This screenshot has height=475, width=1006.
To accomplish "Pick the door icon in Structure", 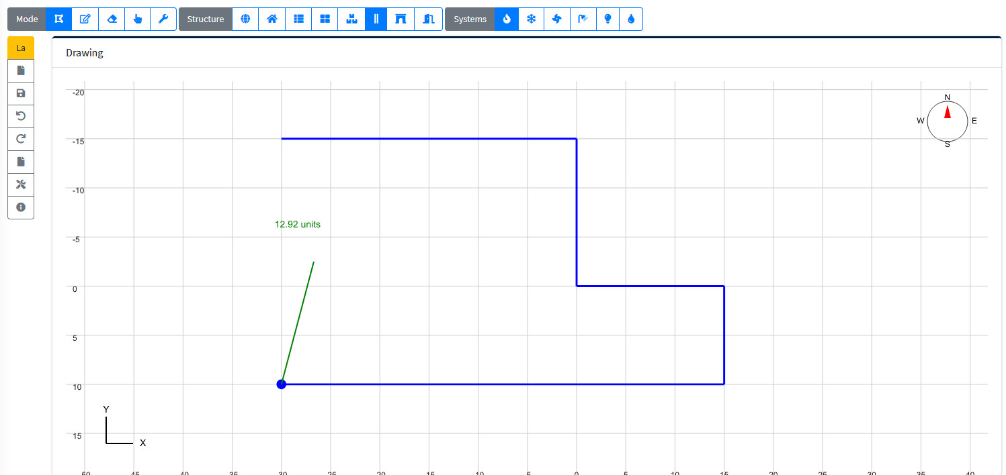I will (429, 19).
